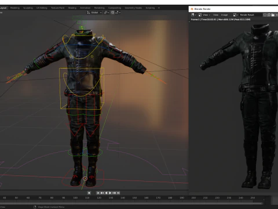This screenshot has height=209, width=278.
Task: Switch to the Rendering workspace tab
Action: click(100, 8)
